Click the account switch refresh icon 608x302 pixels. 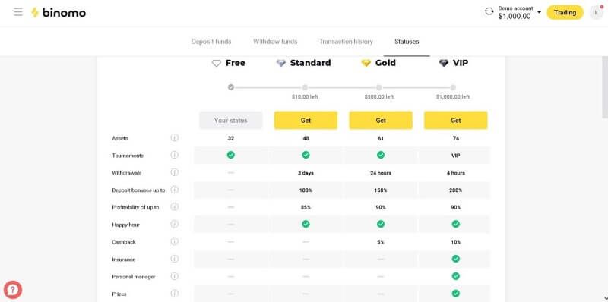click(x=489, y=11)
